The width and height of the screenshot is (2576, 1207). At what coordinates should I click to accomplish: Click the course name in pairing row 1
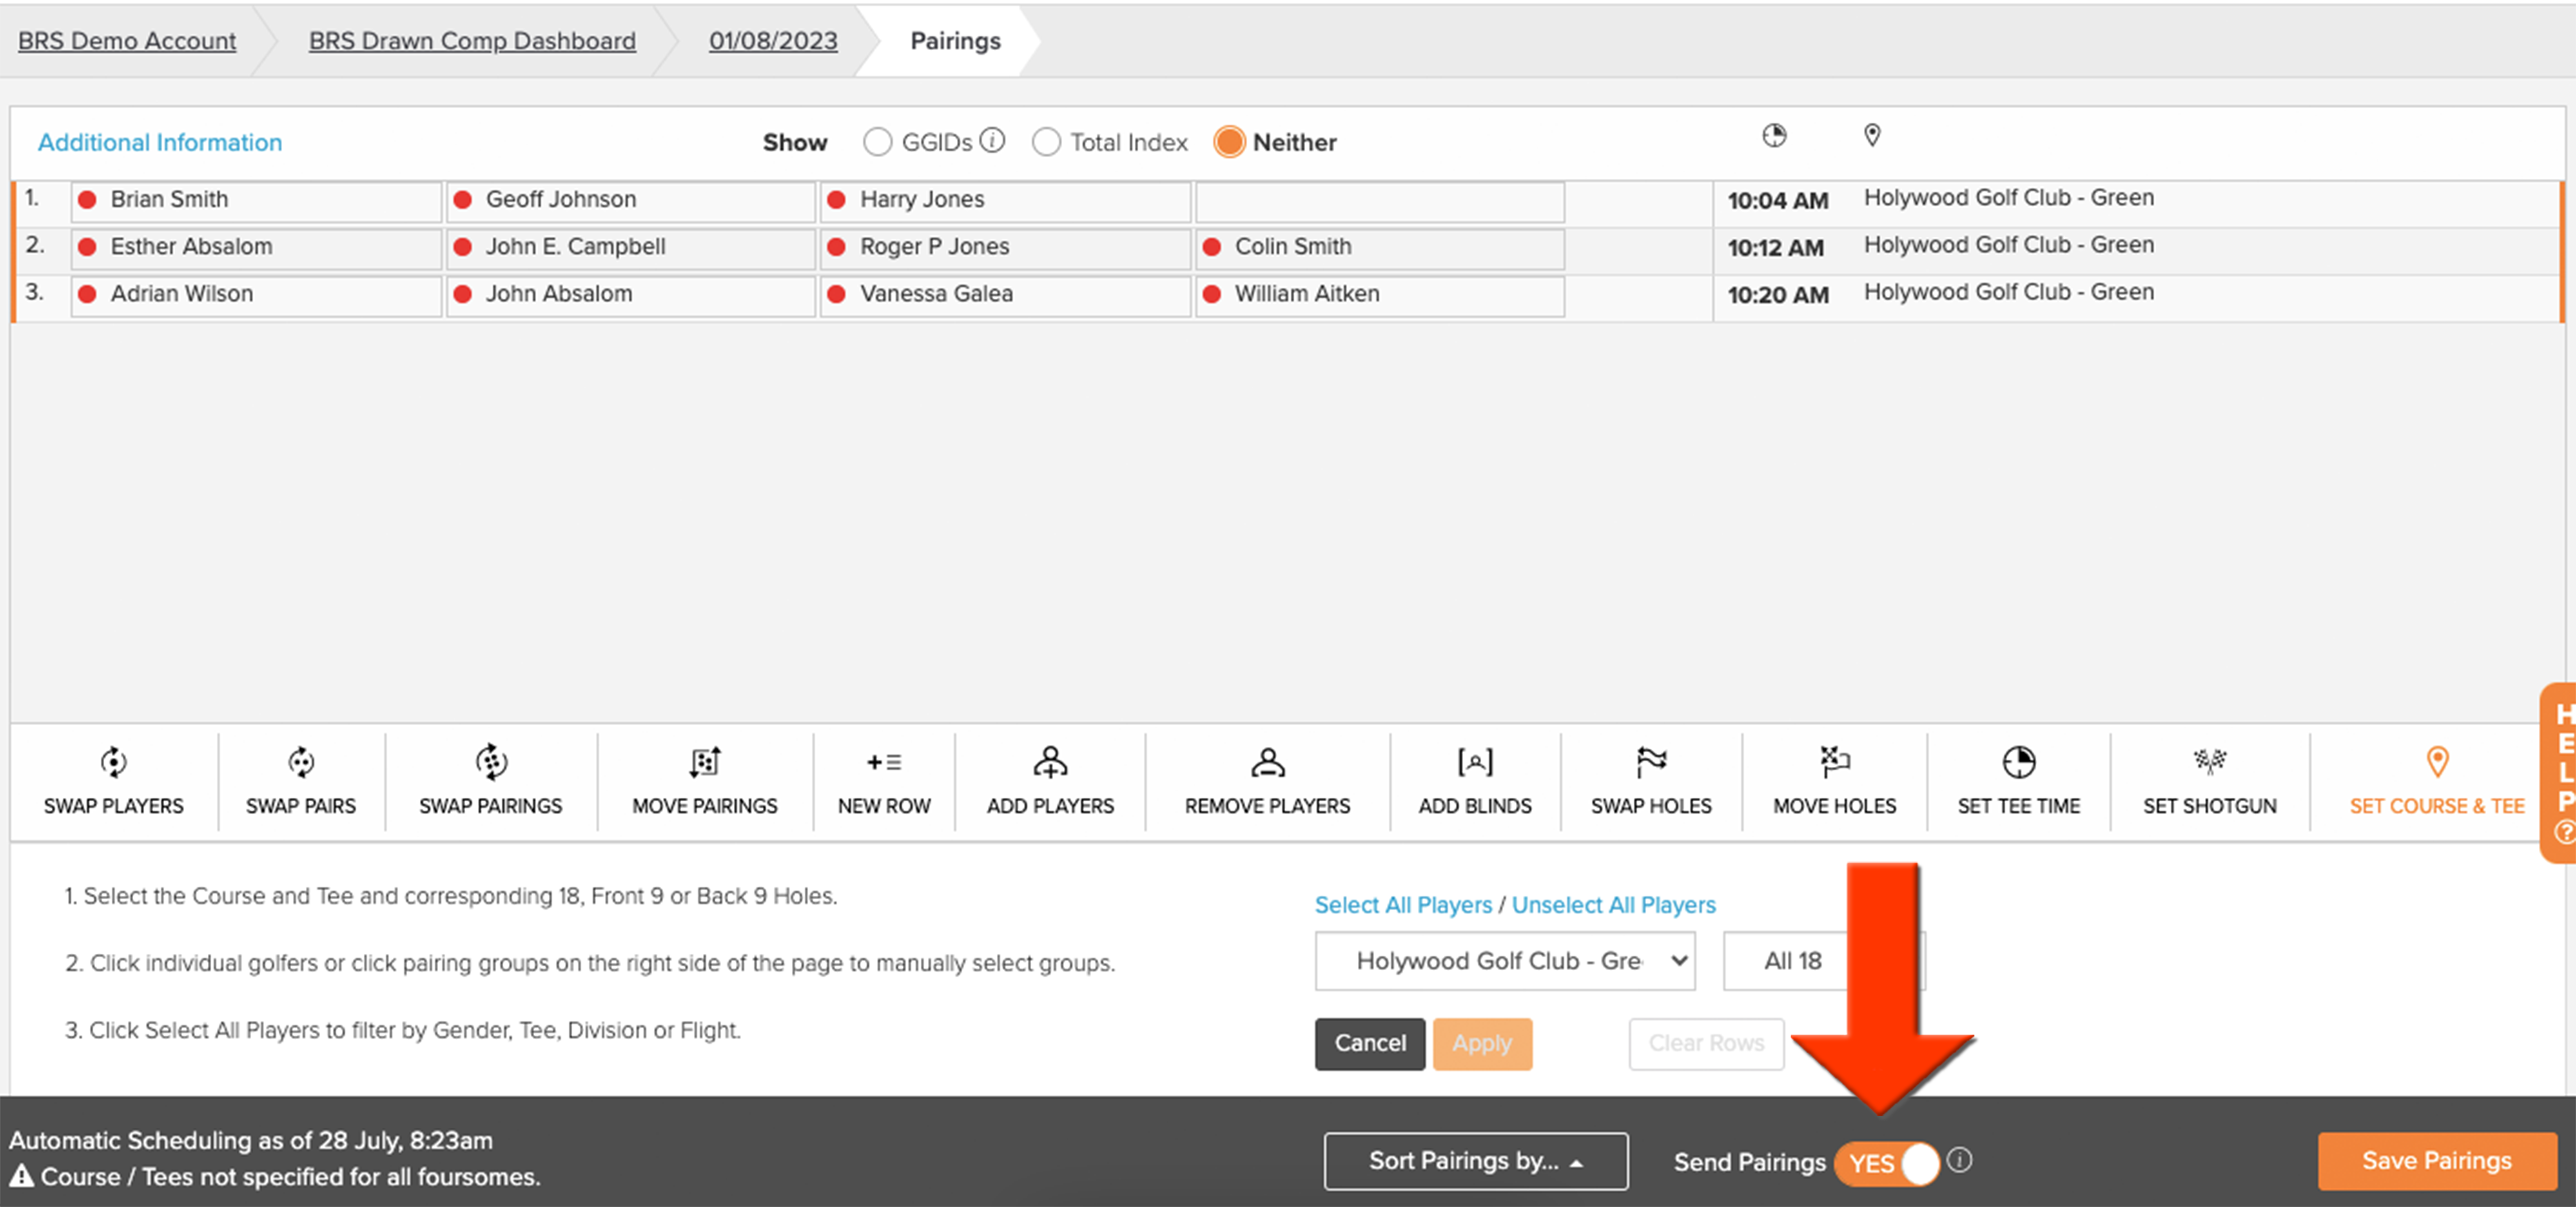[2008, 198]
